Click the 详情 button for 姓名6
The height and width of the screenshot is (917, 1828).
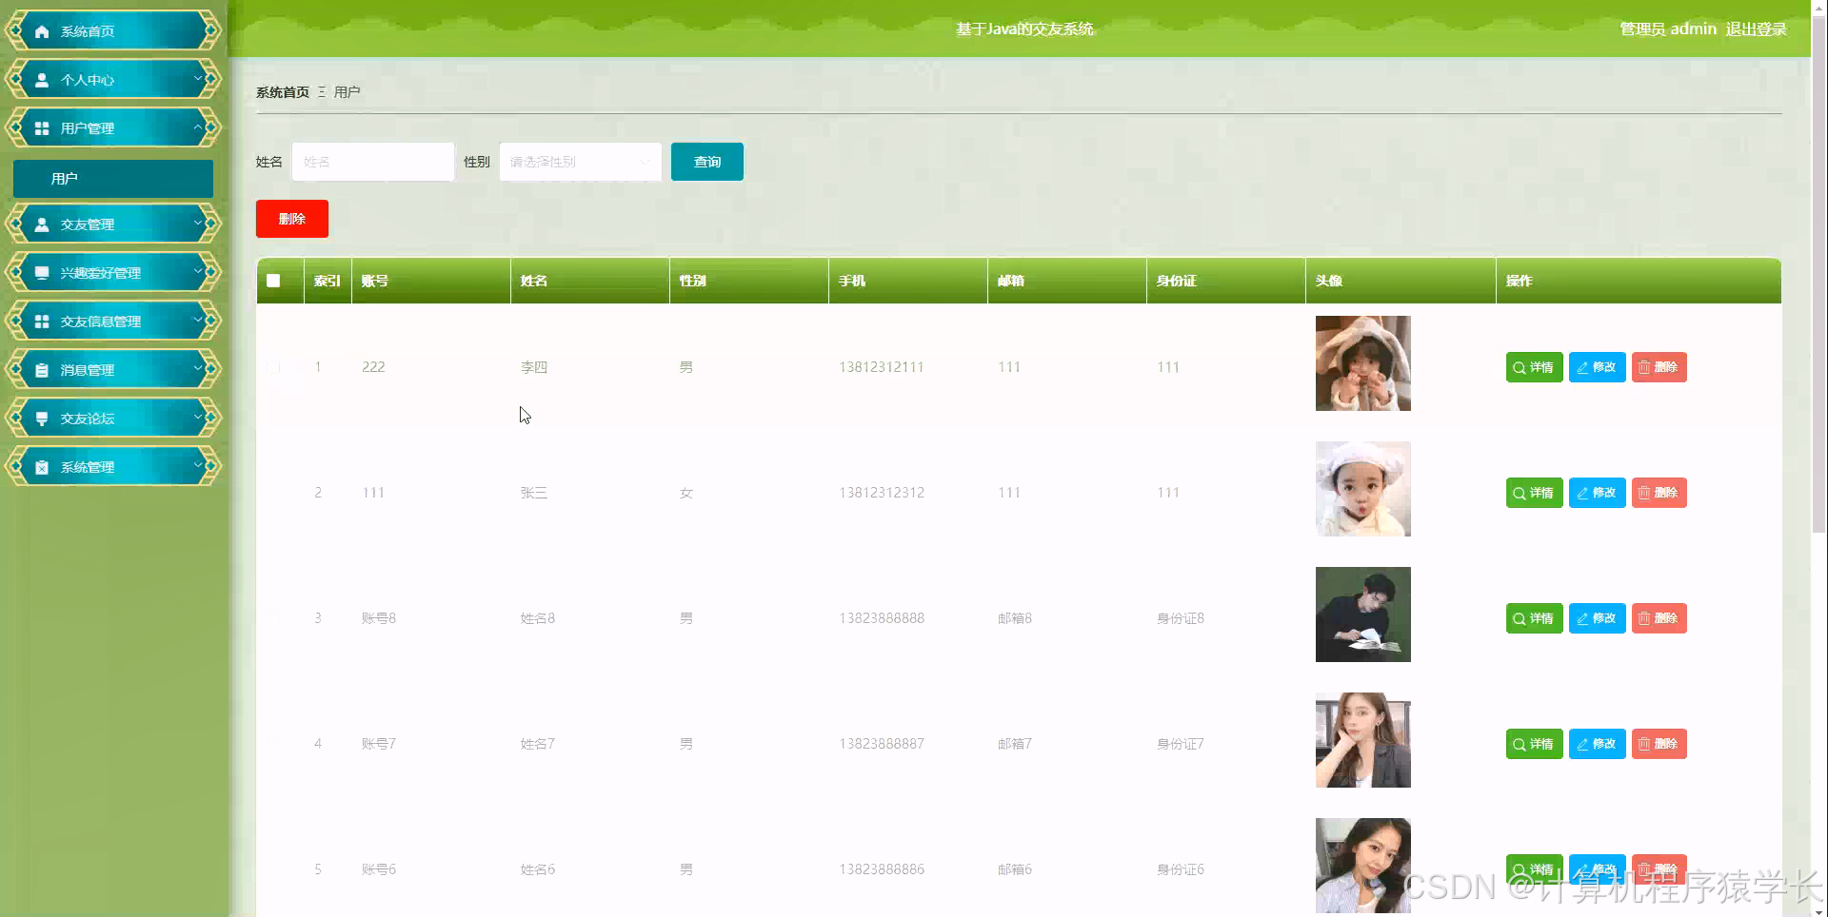(x=1534, y=868)
